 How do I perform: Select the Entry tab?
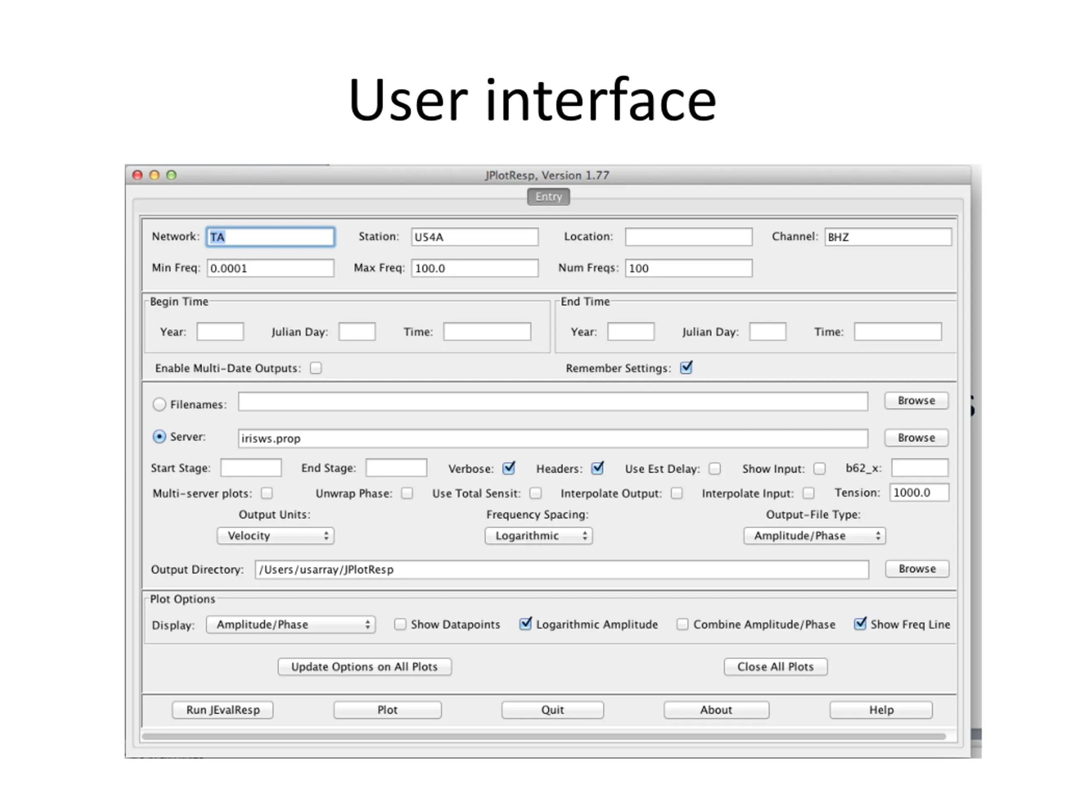548,197
